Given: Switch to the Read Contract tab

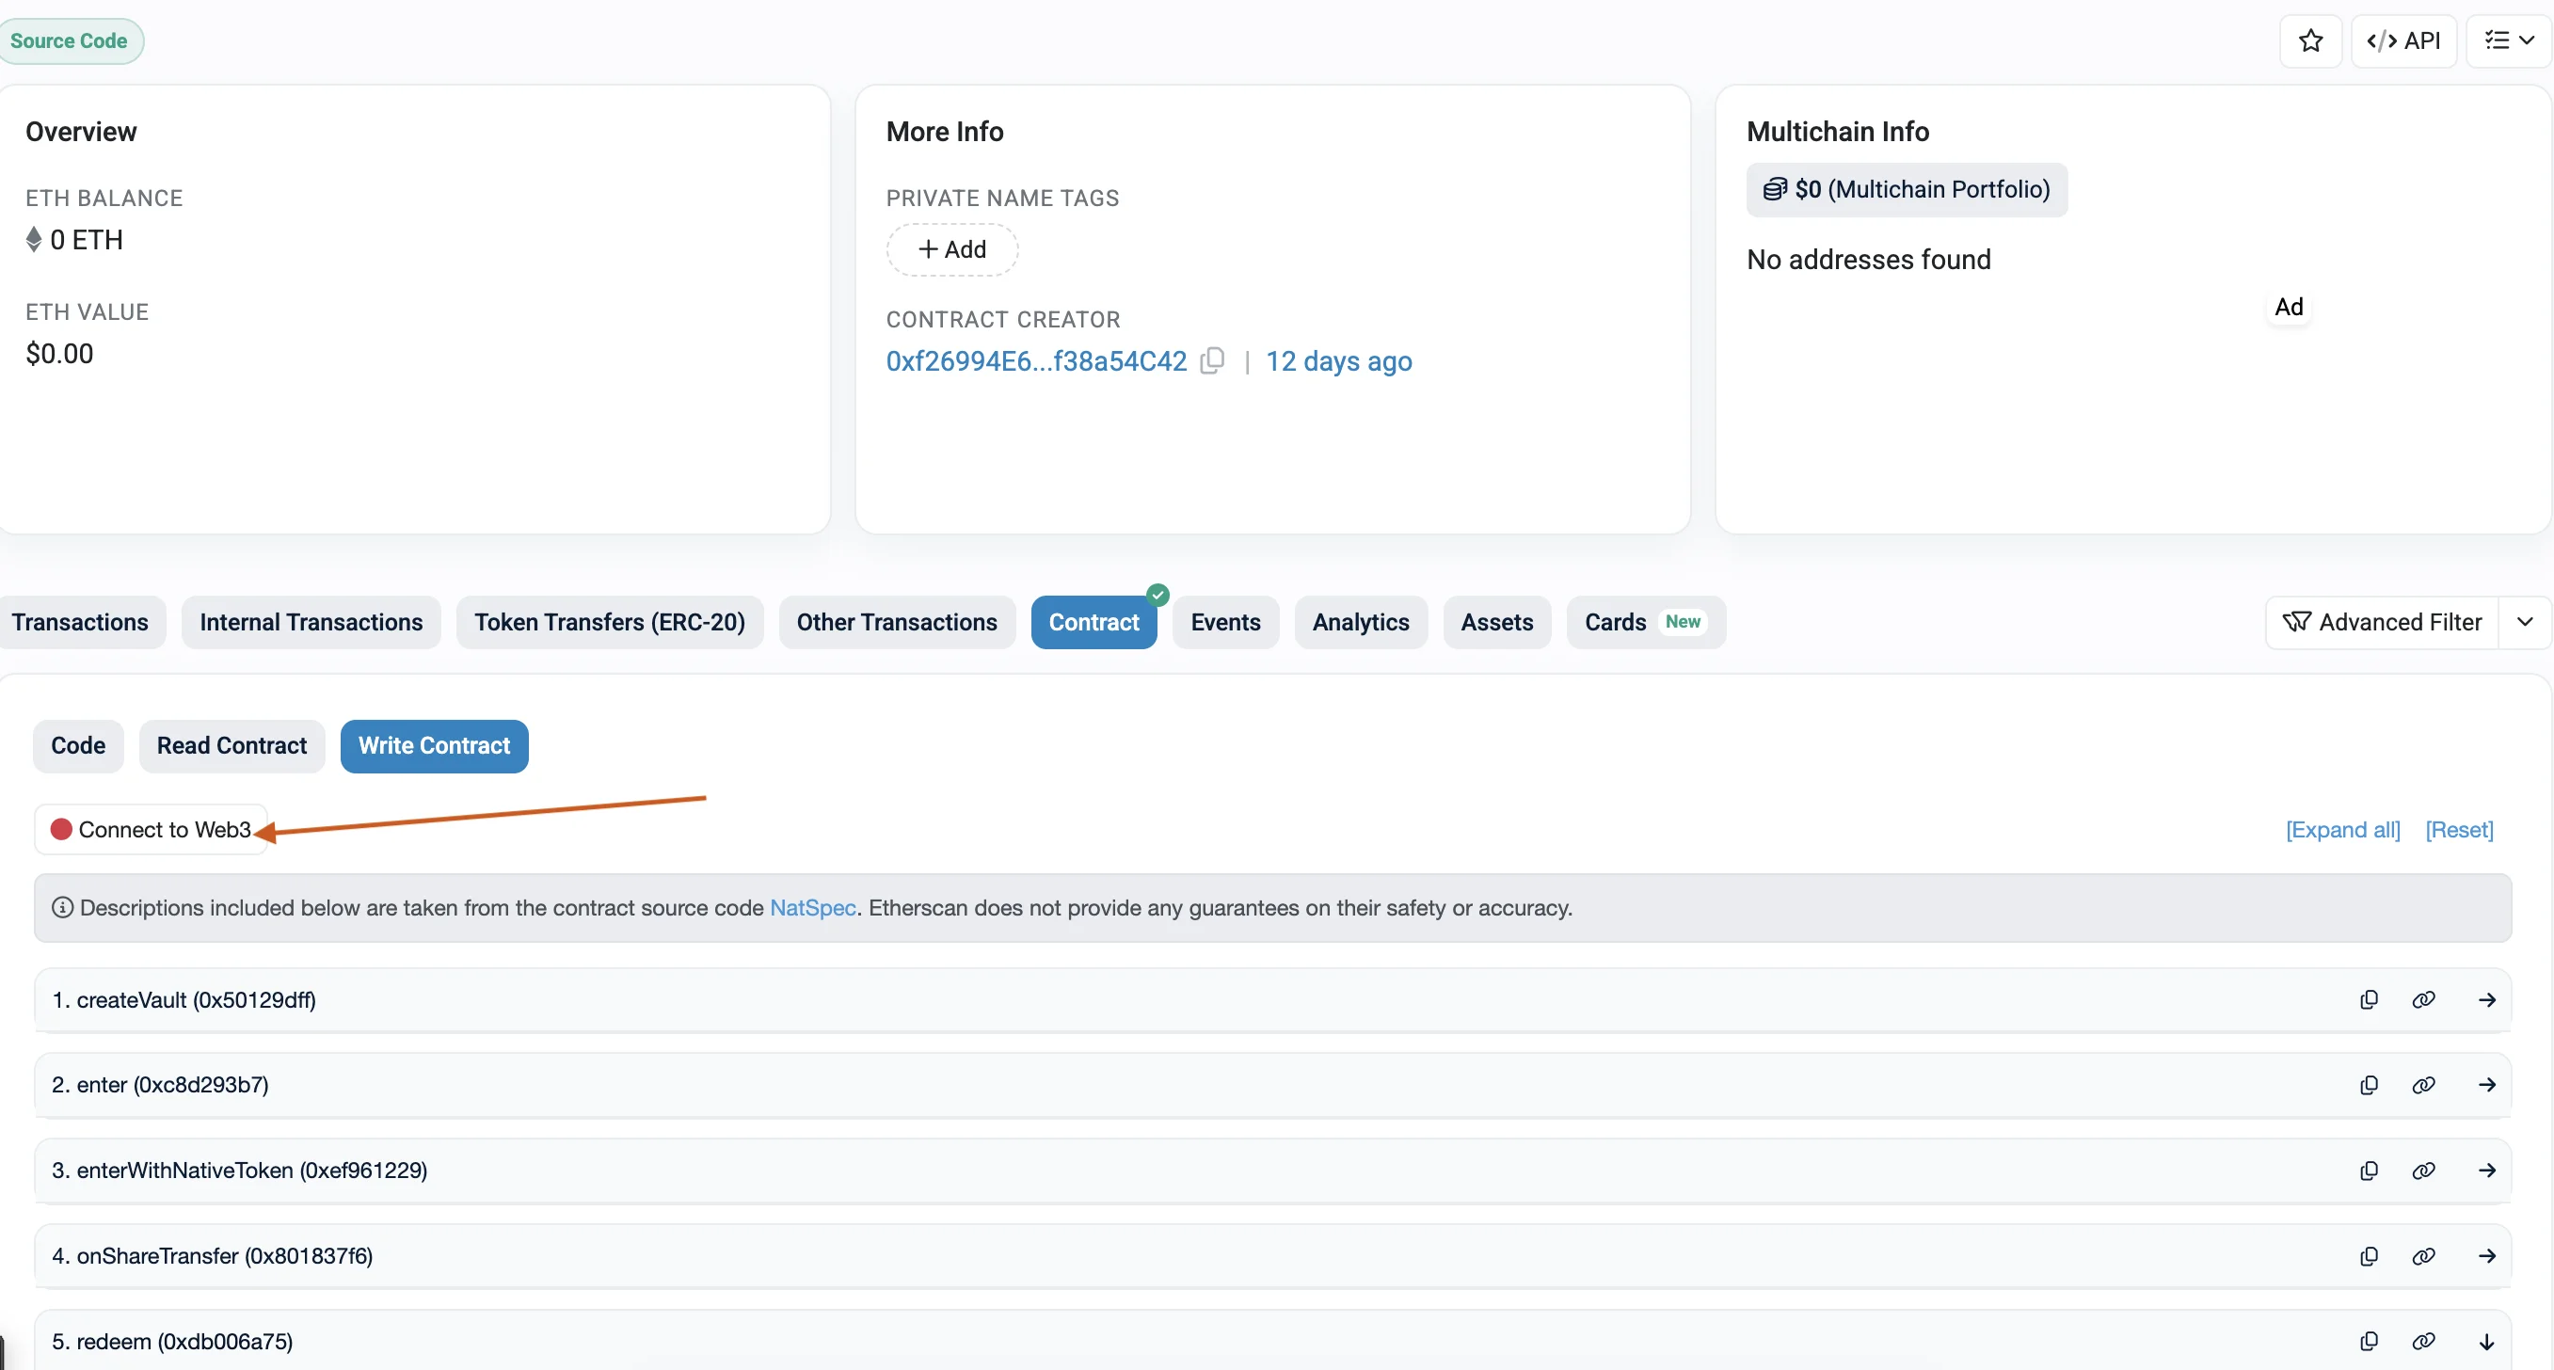Looking at the screenshot, I should click(x=232, y=745).
